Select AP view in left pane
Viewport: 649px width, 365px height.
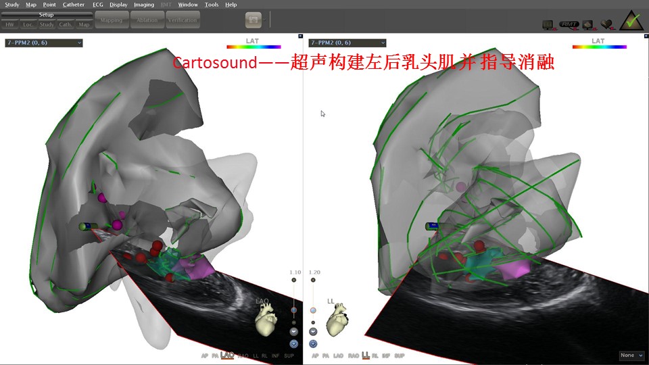tap(204, 356)
